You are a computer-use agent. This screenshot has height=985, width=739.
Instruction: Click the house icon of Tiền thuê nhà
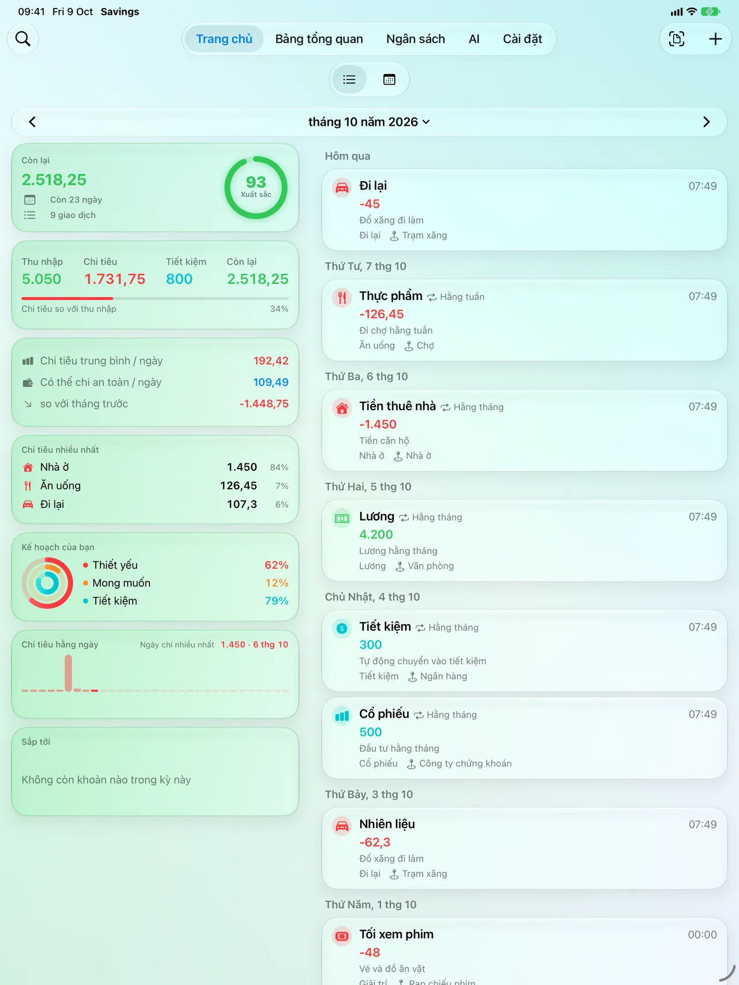pyautogui.click(x=342, y=408)
